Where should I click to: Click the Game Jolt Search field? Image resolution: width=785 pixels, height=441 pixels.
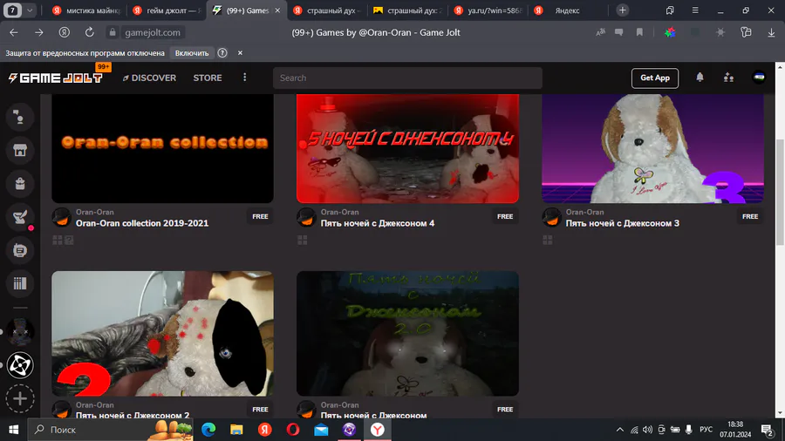(x=407, y=78)
